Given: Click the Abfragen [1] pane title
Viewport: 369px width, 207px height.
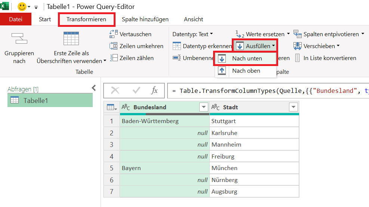Looking at the screenshot, I should click(x=23, y=89).
